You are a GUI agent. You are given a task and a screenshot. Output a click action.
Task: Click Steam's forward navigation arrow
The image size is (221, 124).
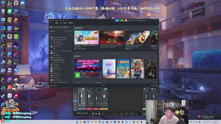tap(54, 23)
